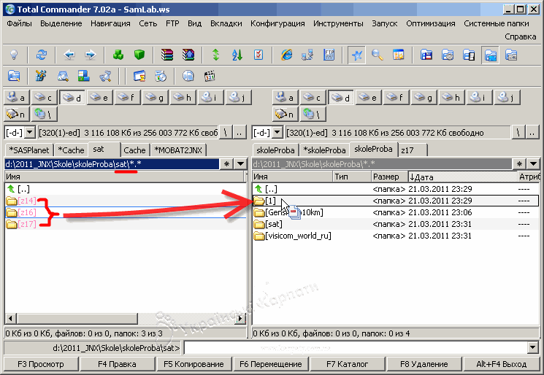Screen dimensions: 544x375
Task: Open right panel [-d-] drive dropdown
Action: pos(277,132)
